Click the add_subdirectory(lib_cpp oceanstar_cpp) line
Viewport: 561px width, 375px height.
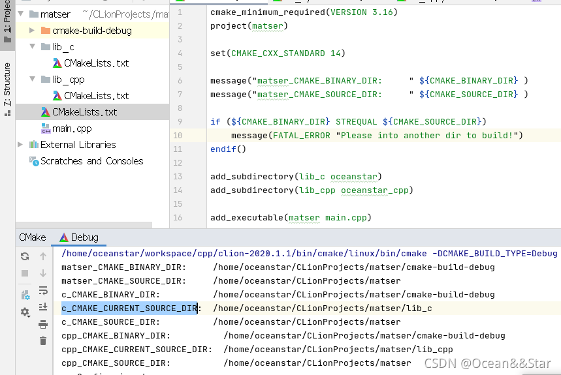coord(312,190)
